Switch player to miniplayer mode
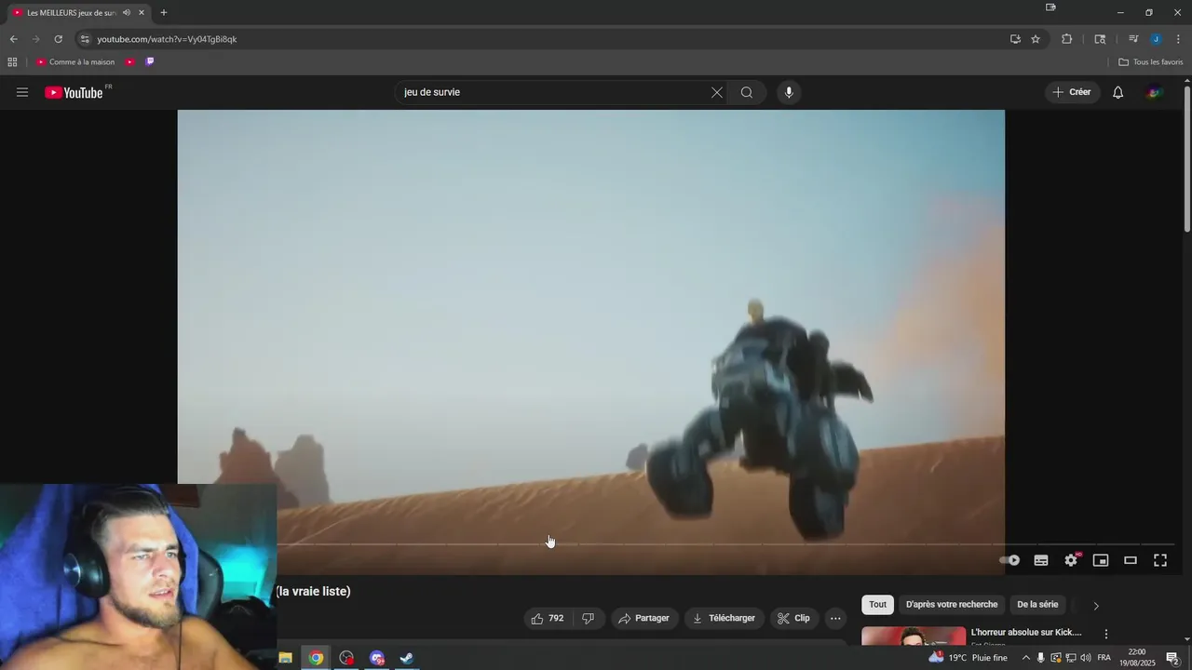The width and height of the screenshot is (1192, 670). [x=1101, y=560]
